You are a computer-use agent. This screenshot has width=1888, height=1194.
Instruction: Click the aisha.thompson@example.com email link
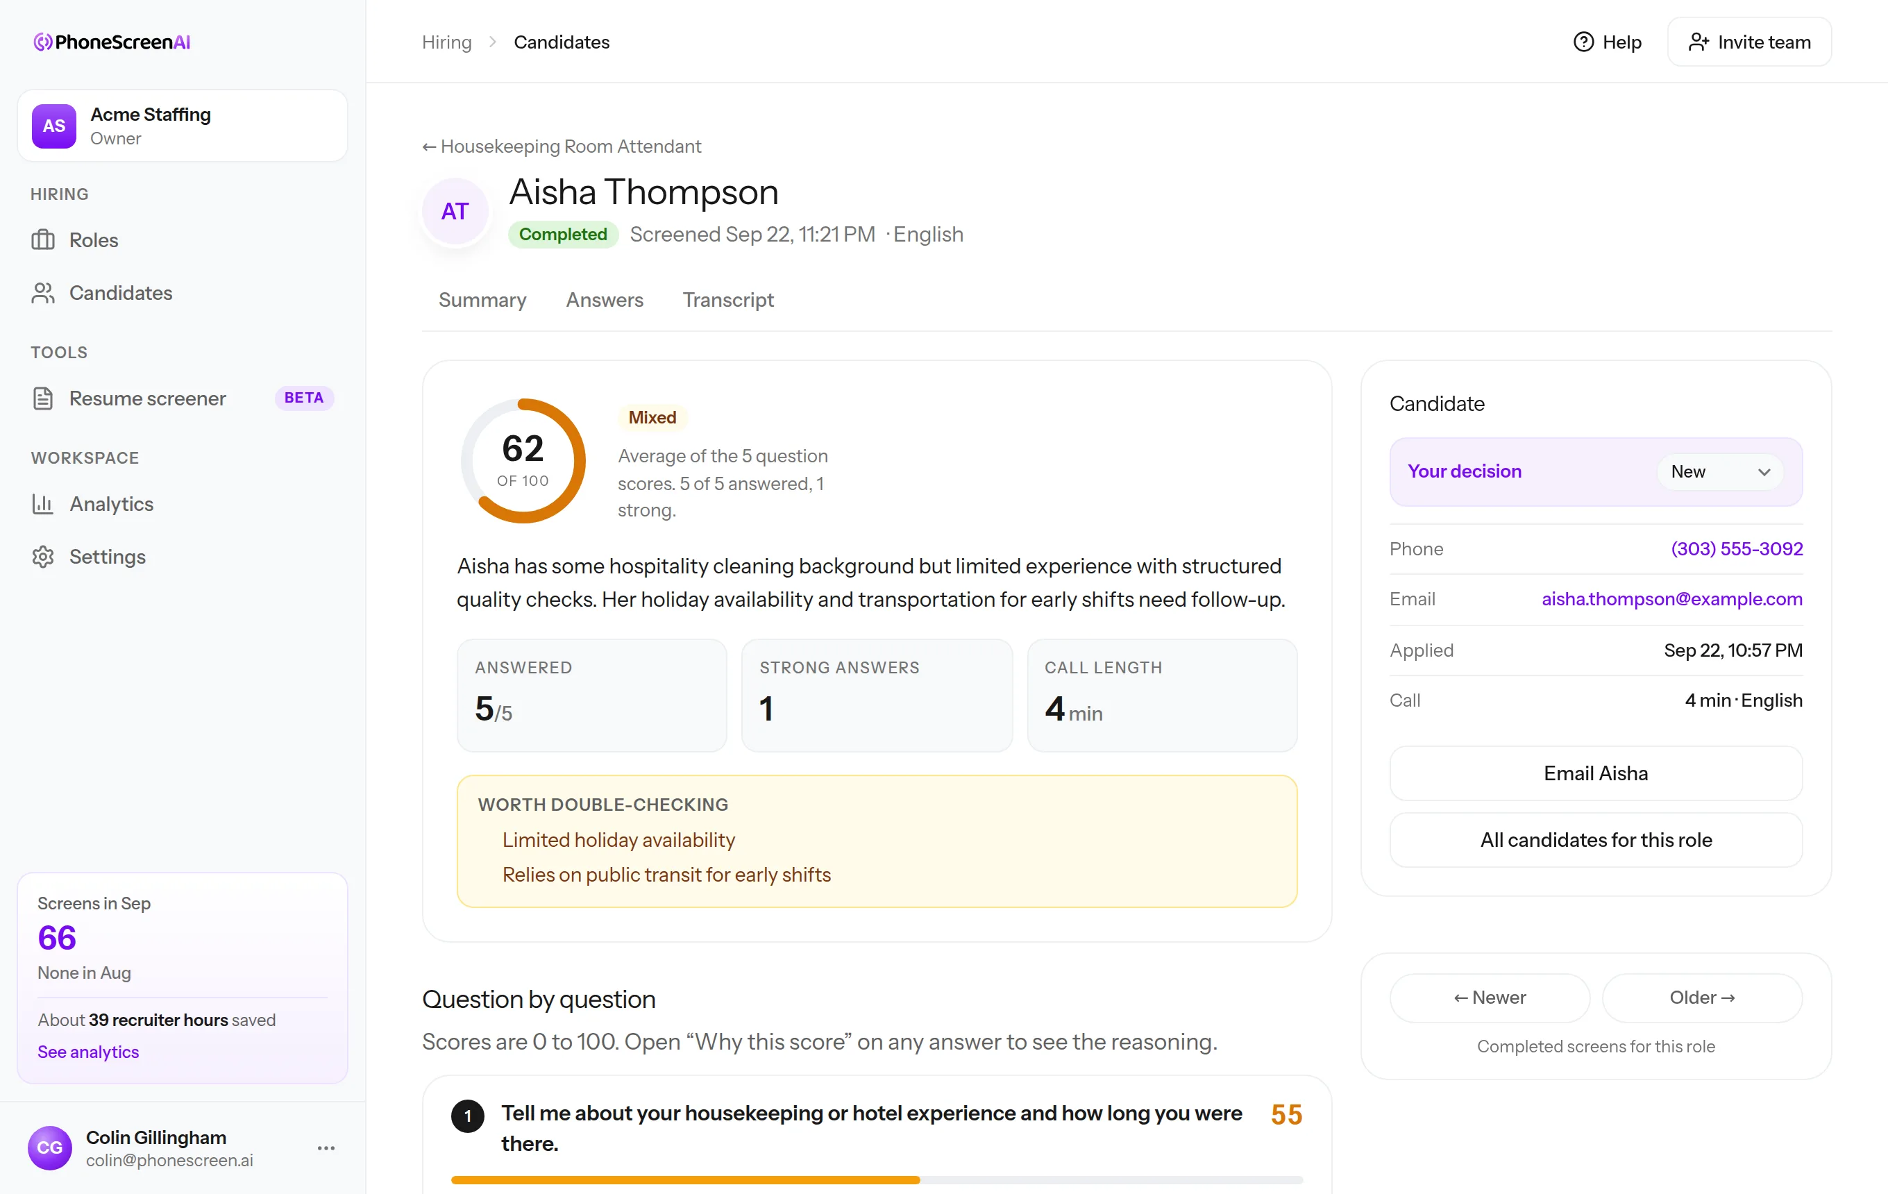point(1671,599)
